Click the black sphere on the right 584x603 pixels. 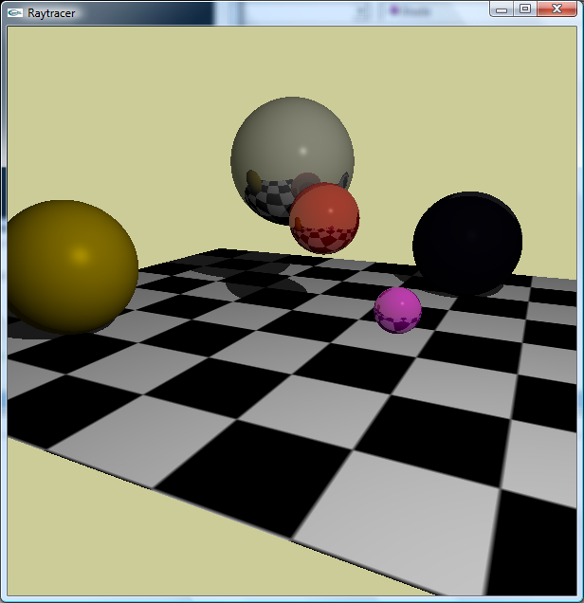coord(467,242)
